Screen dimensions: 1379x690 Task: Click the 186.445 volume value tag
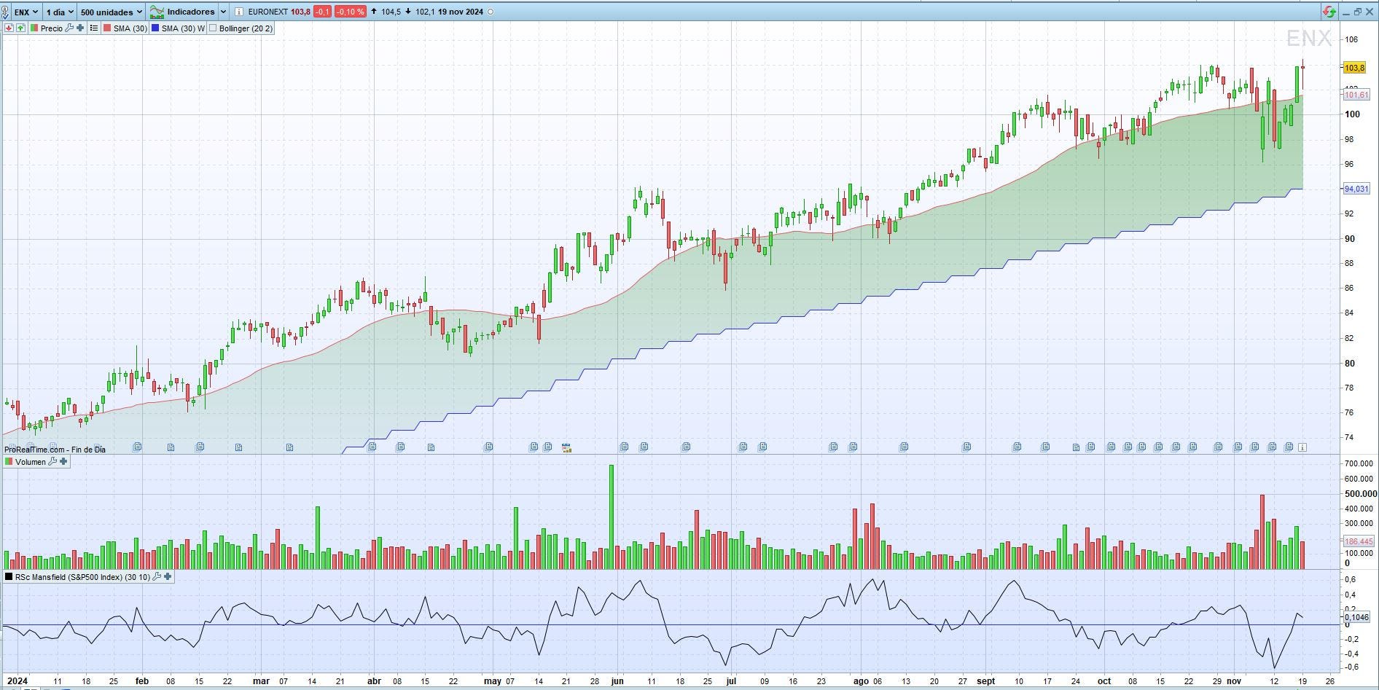(1358, 541)
